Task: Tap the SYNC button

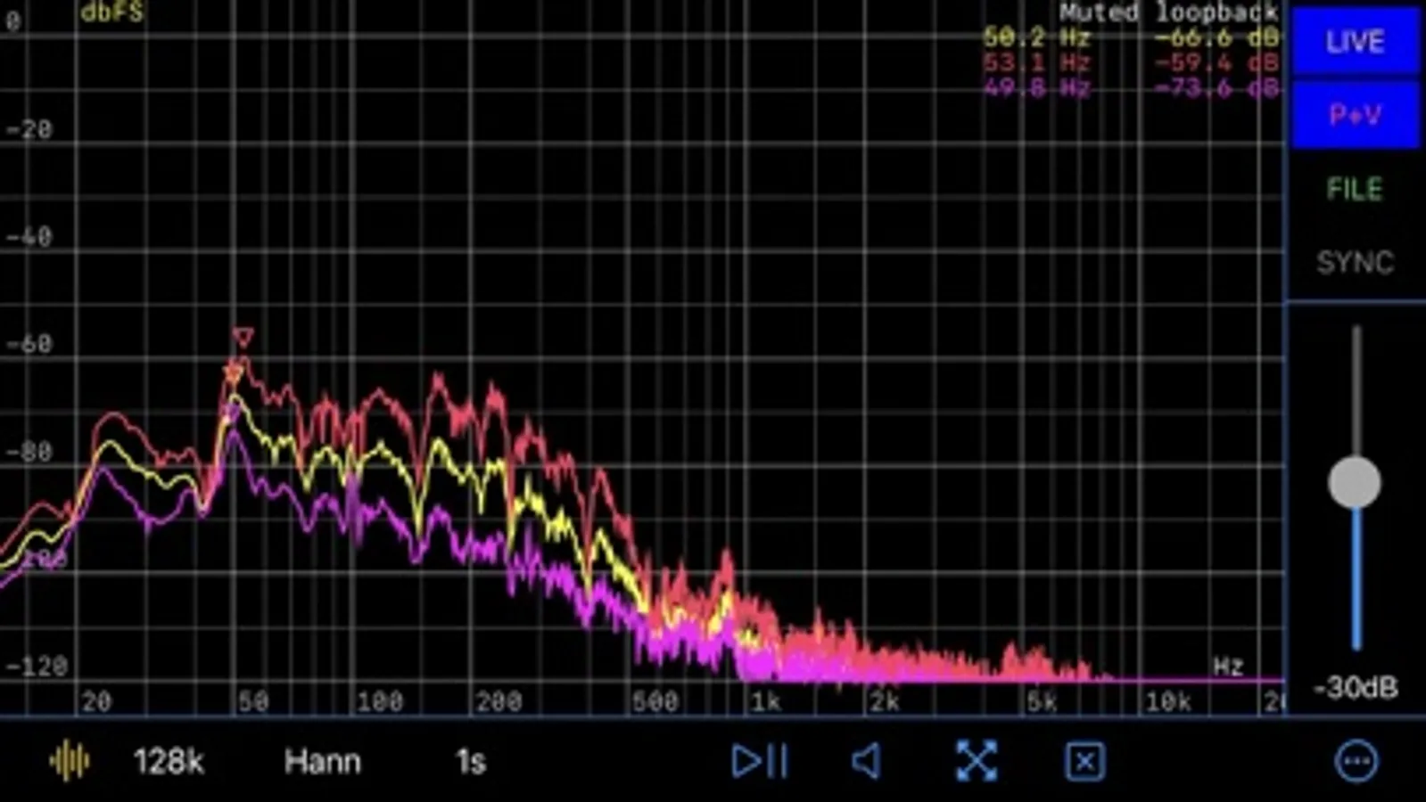Action: (1355, 262)
